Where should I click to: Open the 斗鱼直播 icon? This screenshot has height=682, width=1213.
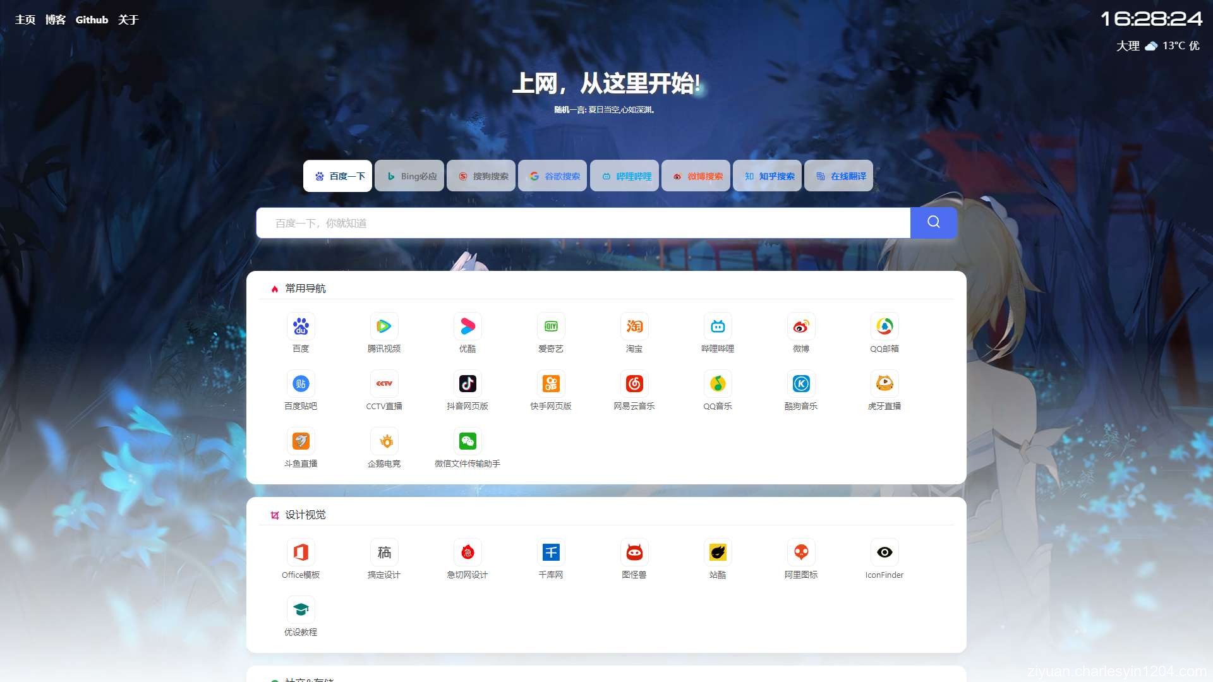(x=301, y=441)
